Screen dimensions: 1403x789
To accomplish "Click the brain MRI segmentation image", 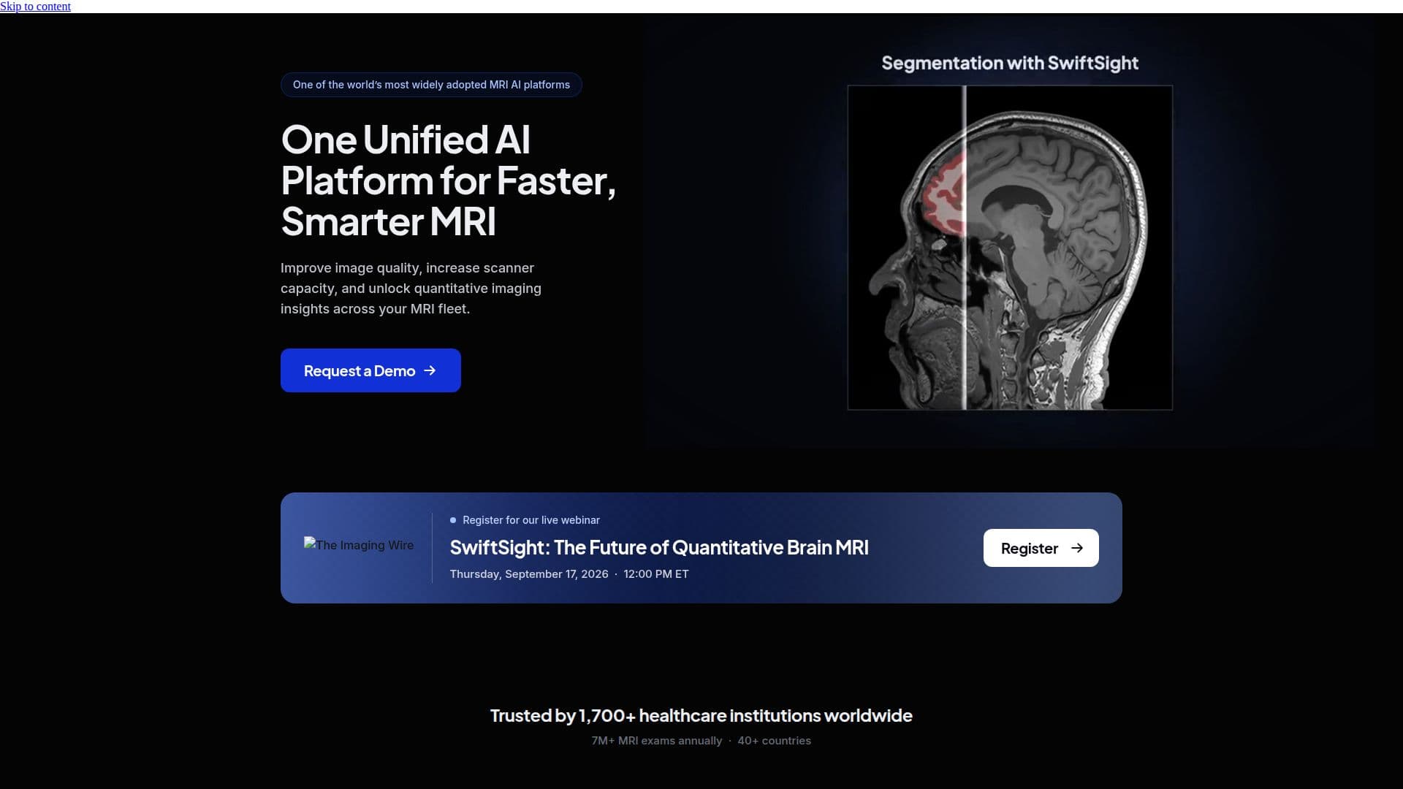I will 1010,248.
